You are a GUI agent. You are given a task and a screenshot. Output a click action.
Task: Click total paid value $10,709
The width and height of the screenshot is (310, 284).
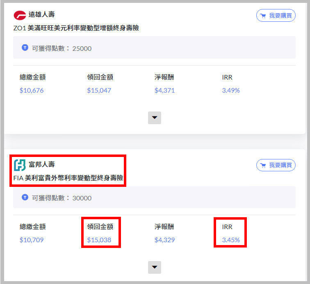(32, 240)
